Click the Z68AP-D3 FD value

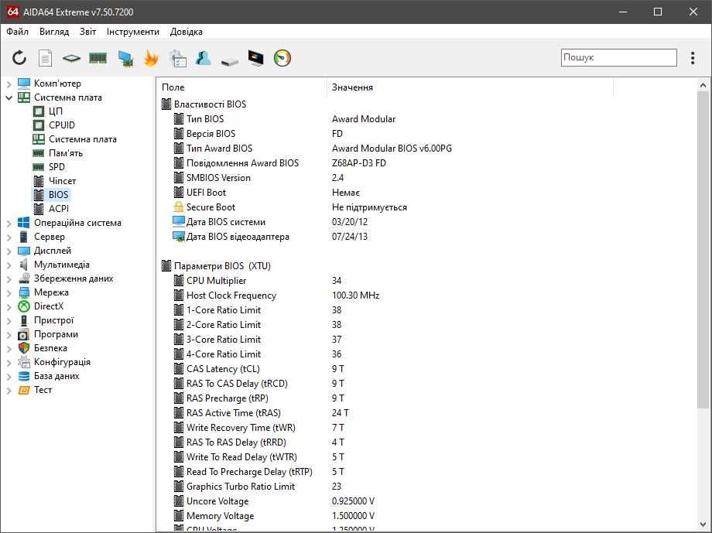click(x=359, y=163)
